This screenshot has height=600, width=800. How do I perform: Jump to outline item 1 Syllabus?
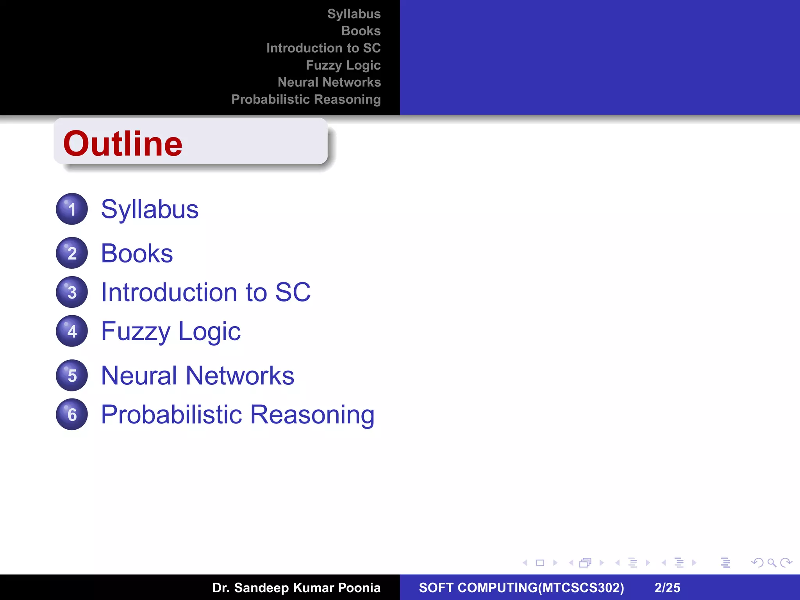coord(150,209)
